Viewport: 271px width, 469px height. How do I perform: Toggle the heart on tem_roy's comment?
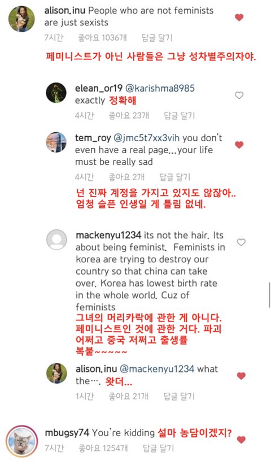(239, 145)
